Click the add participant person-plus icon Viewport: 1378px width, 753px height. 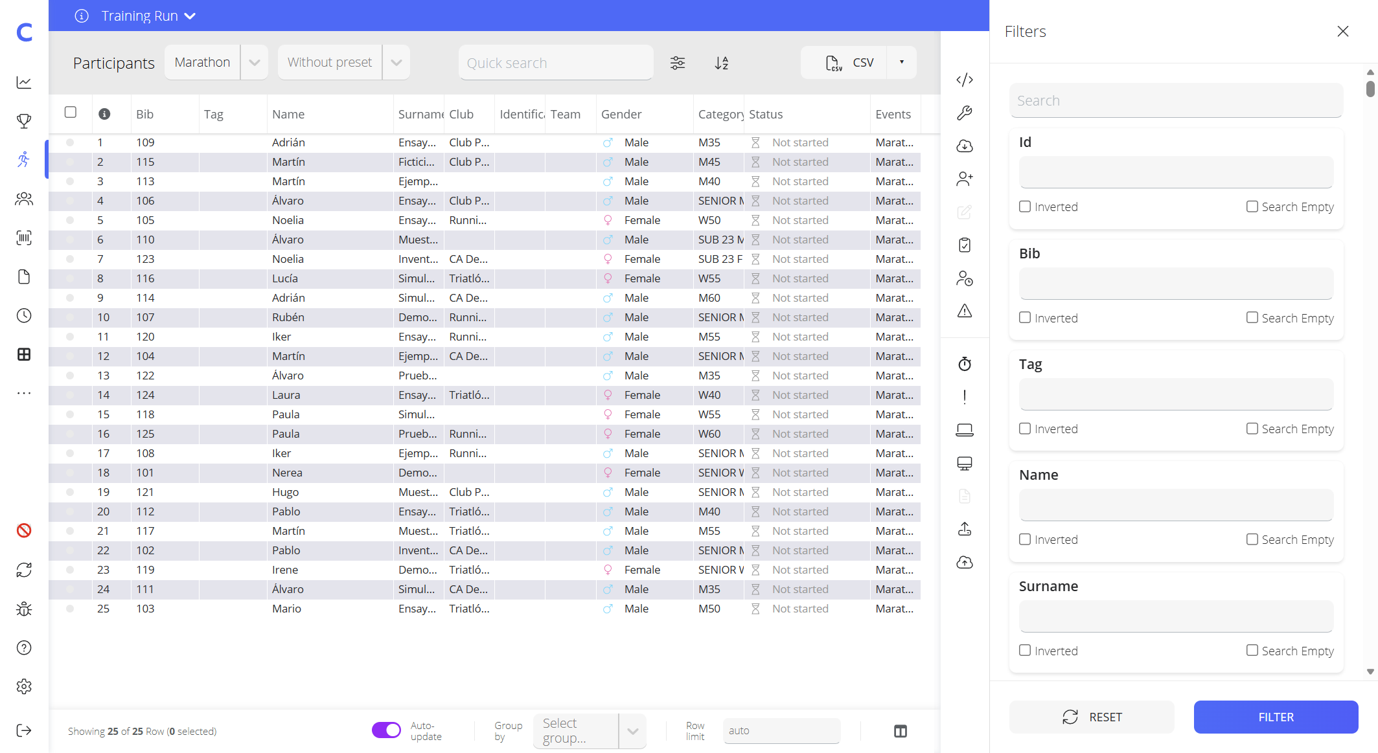[x=965, y=179]
